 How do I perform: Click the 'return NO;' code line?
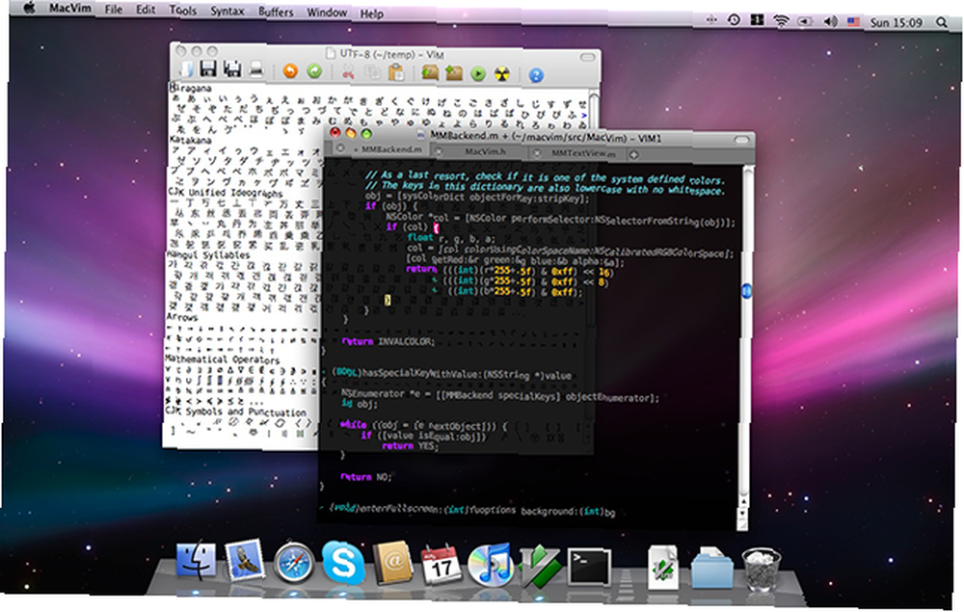click(365, 476)
